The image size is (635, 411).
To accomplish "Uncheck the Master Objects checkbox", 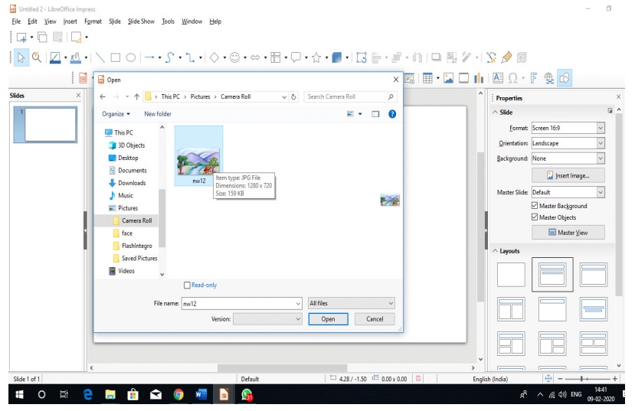I will coord(535,217).
